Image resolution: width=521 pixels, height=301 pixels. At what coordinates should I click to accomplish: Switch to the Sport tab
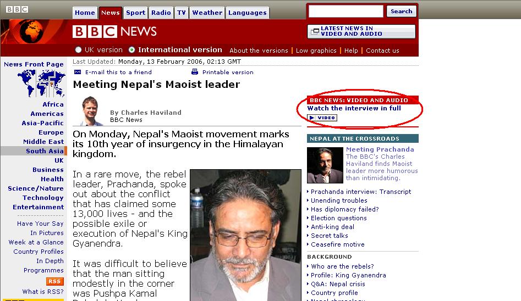point(135,13)
